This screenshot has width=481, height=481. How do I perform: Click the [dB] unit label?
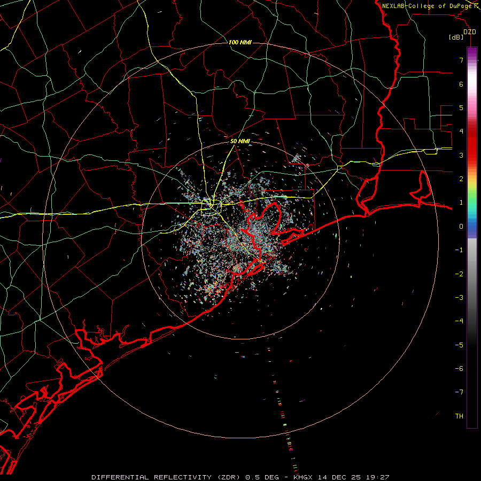pyautogui.click(x=456, y=37)
